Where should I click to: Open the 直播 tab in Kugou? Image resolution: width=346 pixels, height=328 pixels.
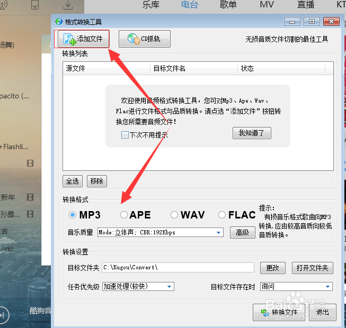click(x=306, y=5)
